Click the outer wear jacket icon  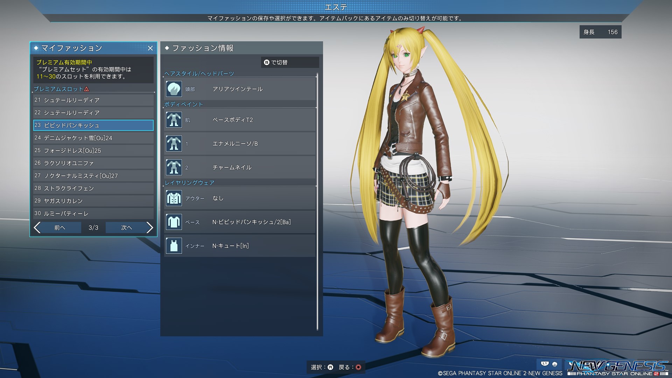point(174,198)
